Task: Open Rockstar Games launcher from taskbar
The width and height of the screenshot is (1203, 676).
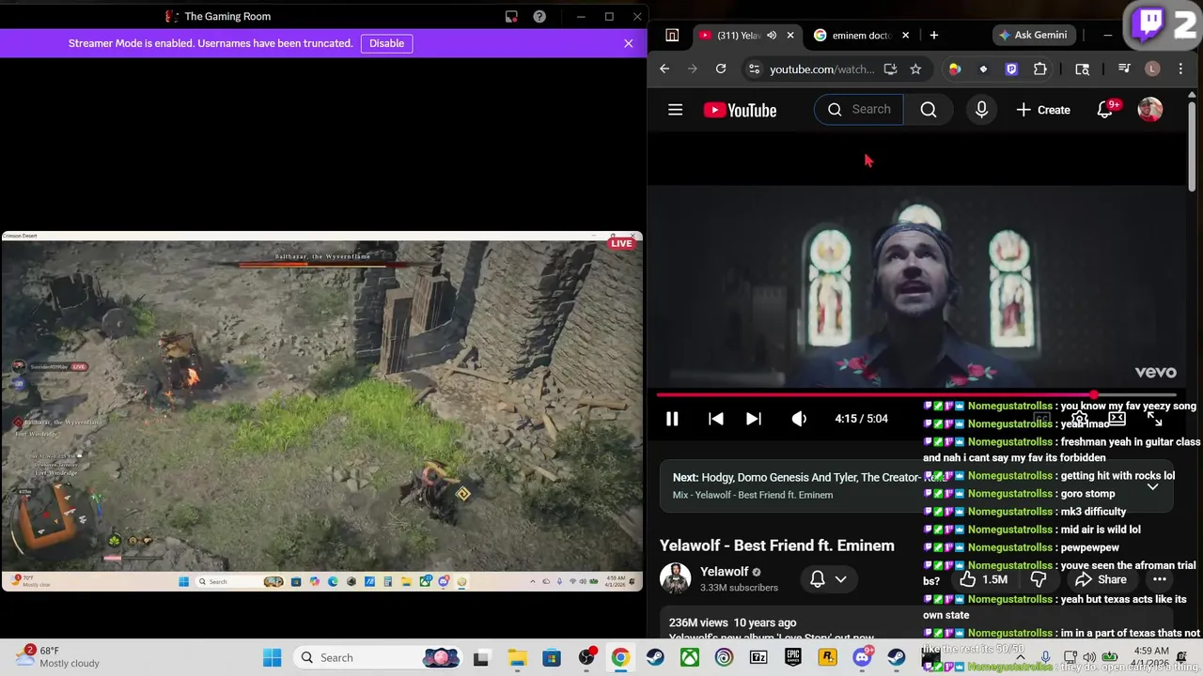Action: point(827,657)
